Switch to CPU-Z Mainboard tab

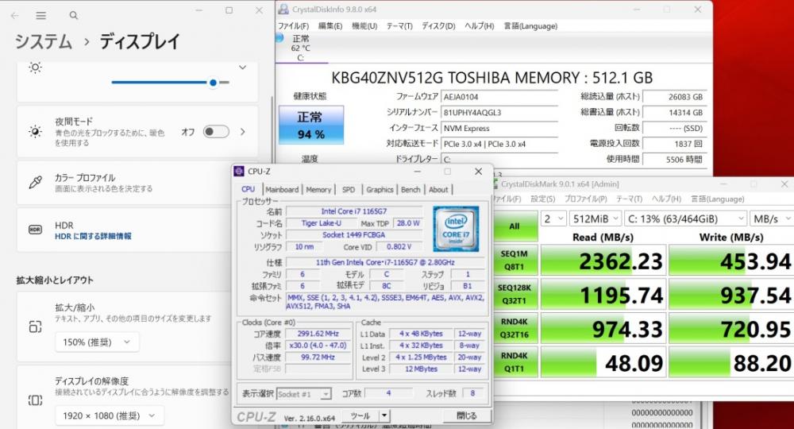point(282,189)
